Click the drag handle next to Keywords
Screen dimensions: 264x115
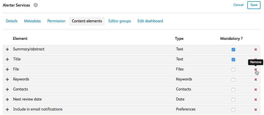click(x=7, y=80)
